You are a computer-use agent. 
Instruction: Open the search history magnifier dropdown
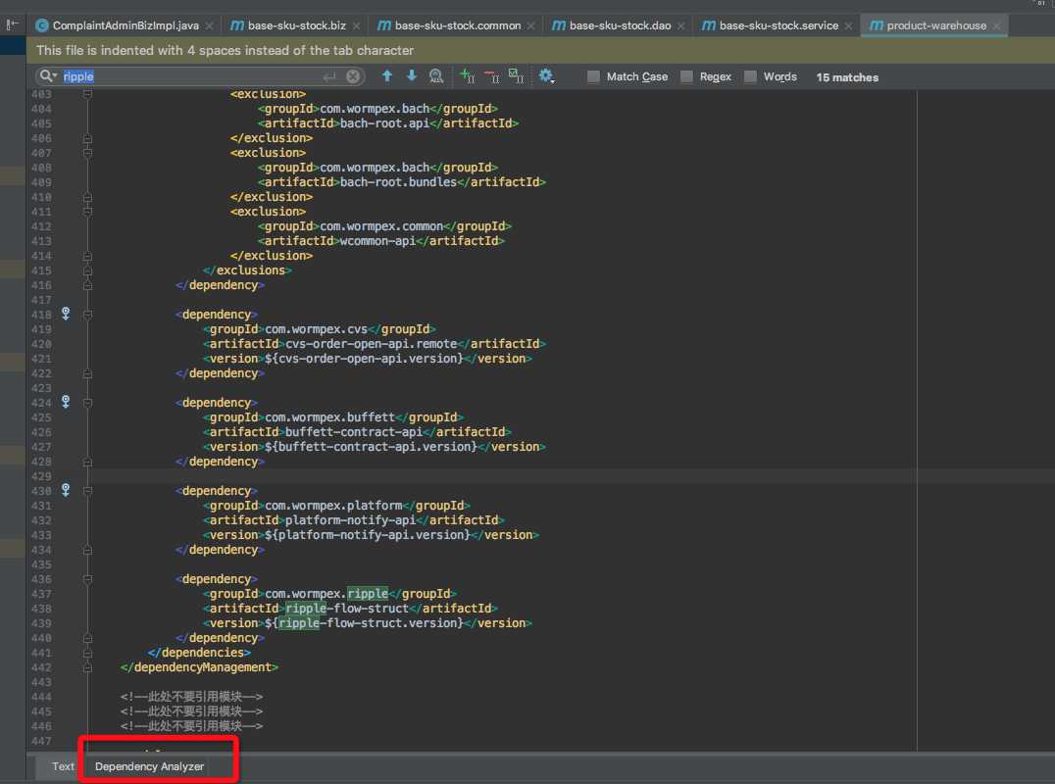click(x=48, y=76)
